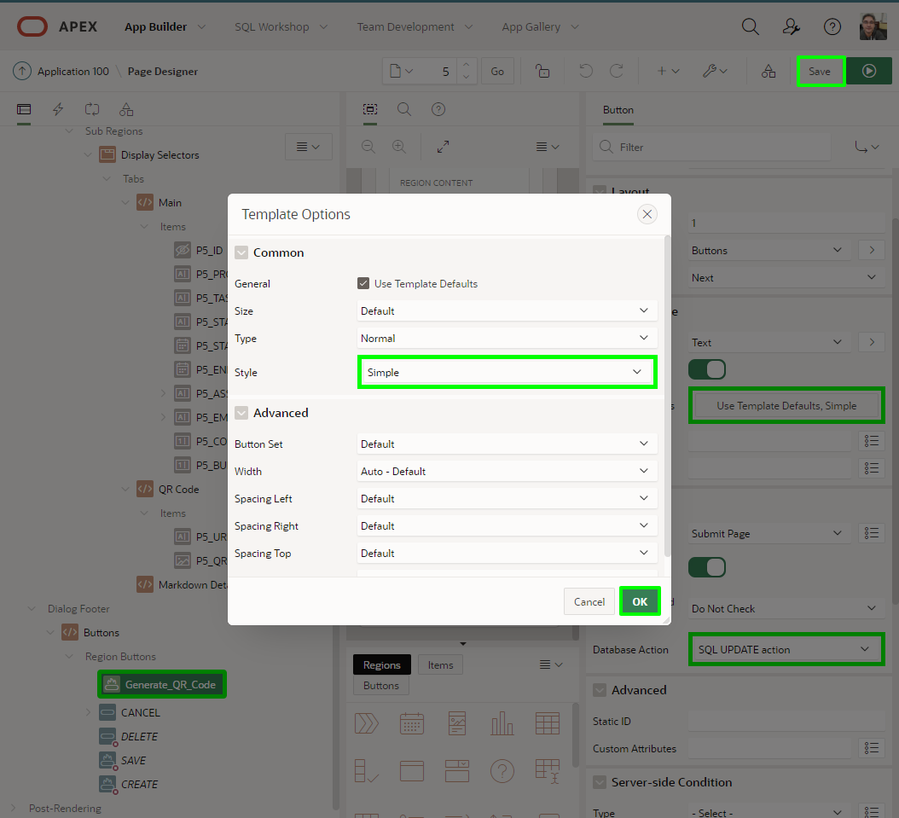Click the page lock icon
This screenshot has width=899, height=818.
[542, 72]
